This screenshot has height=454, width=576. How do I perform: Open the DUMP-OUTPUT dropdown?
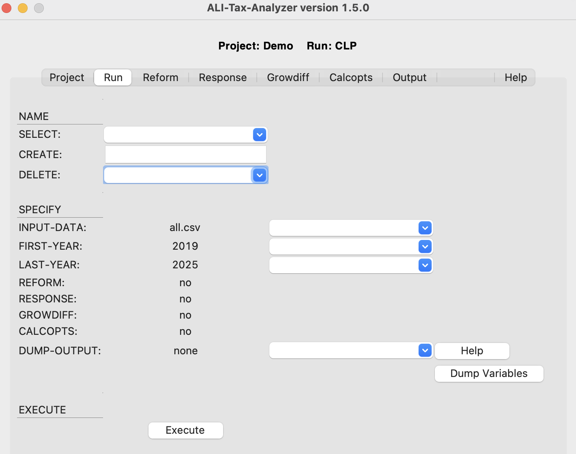pyautogui.click(x=425, y=350)
